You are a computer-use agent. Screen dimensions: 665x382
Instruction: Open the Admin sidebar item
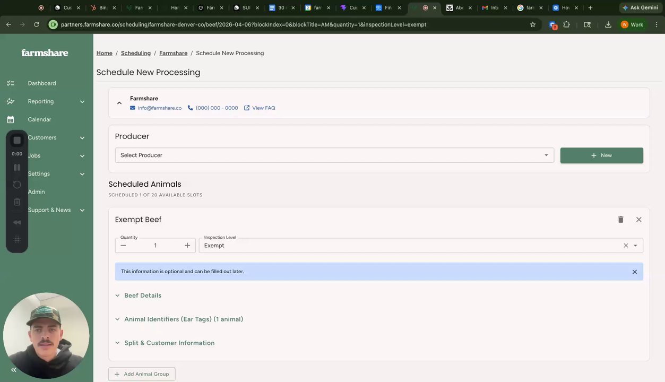pos(36,192)
